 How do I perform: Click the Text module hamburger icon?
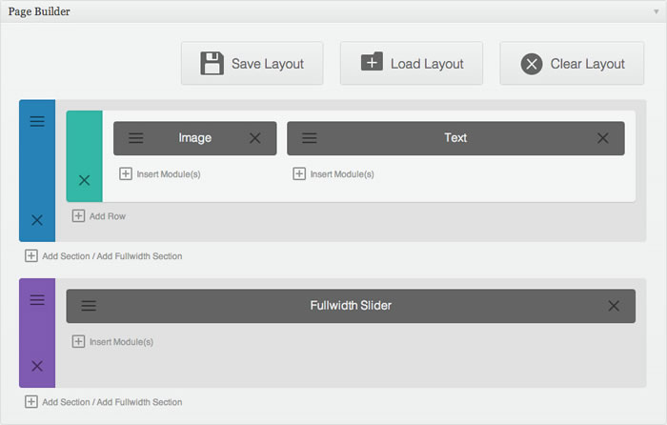(310, 138)
